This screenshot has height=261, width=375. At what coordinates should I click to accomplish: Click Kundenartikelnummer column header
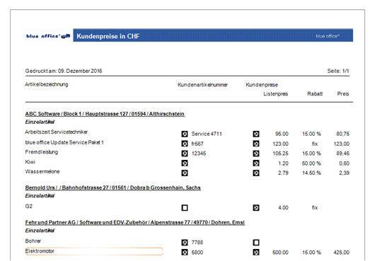pos(202,85)
